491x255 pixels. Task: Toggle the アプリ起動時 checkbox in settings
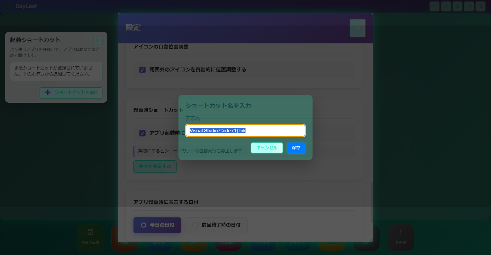[x=142, y=133]
